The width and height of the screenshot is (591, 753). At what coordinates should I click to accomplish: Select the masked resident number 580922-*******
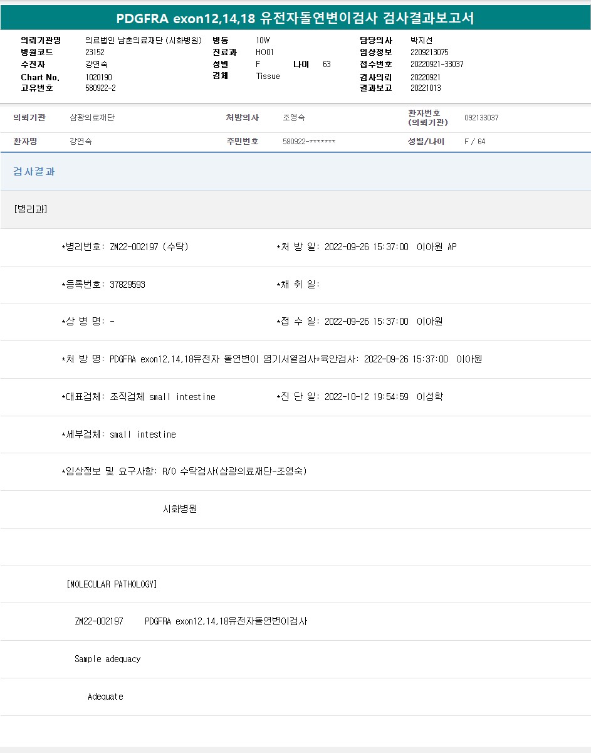coord(309,142)
